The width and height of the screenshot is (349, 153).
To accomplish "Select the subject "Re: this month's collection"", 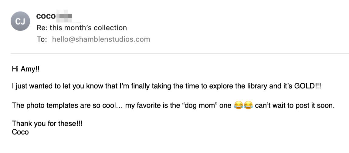I will coord(82,28).
